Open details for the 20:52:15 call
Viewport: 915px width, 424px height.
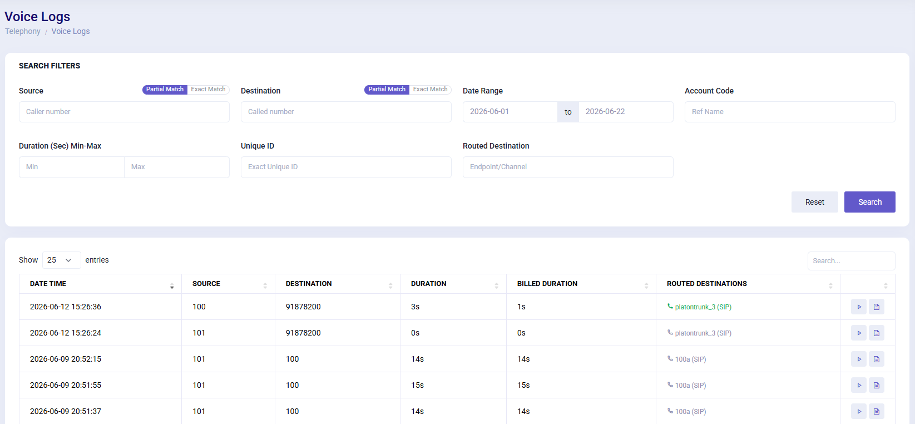click(x=877, y=359)
